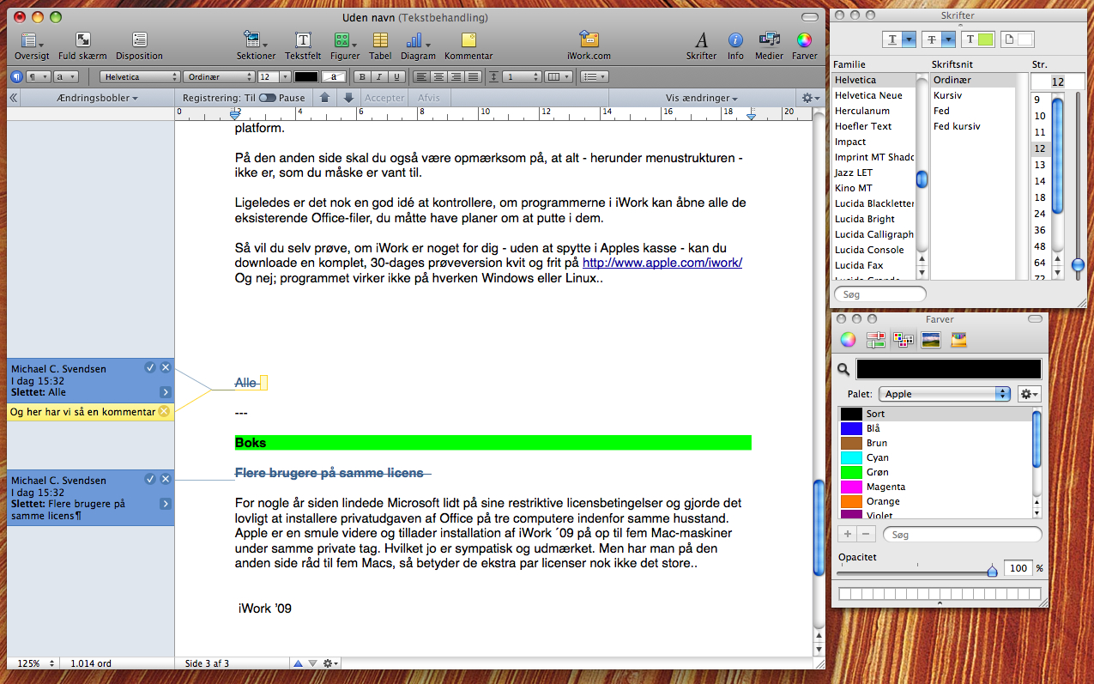Expand 'Slettet: Alle' bubble arrow
The height and width of the screenshot is (684, 1094).
[166, 392]
